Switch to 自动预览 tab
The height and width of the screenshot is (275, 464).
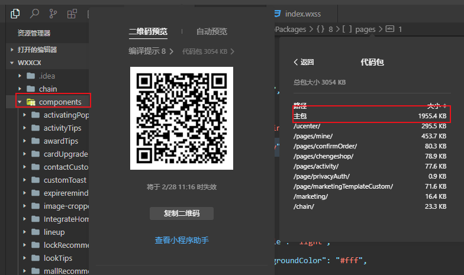pos(212,31)
